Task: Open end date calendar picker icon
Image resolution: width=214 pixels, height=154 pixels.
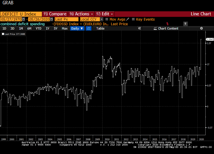Action: pyautogui.click(x=51, y=19)
